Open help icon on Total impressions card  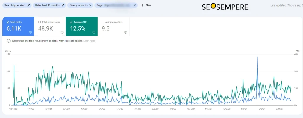point(62,32)
